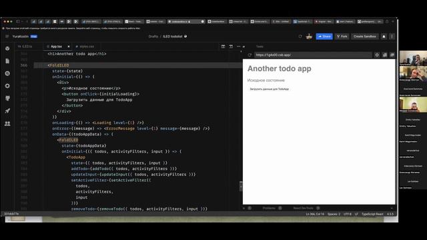The image size is (427, 240).
Task: Expand the bottom devtools panel chevron
Action: 392,208
